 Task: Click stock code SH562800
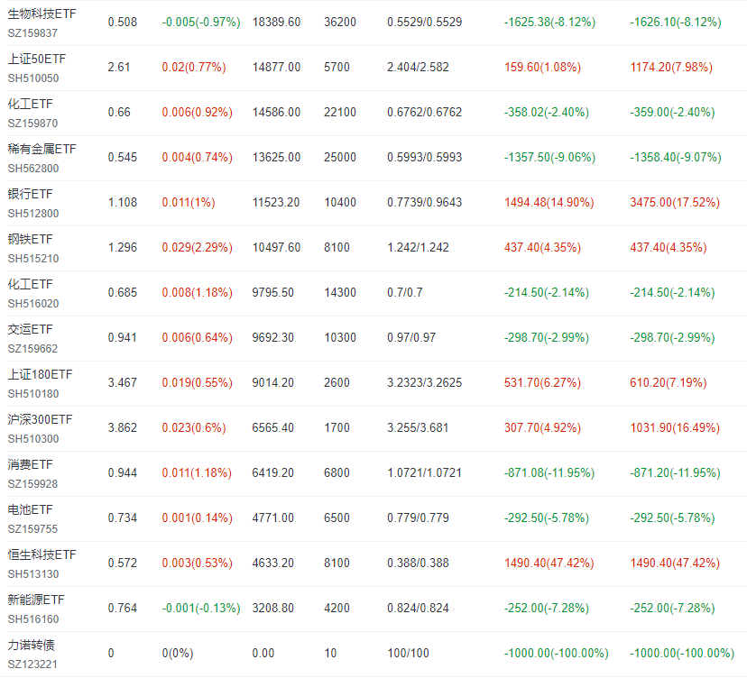33,169
